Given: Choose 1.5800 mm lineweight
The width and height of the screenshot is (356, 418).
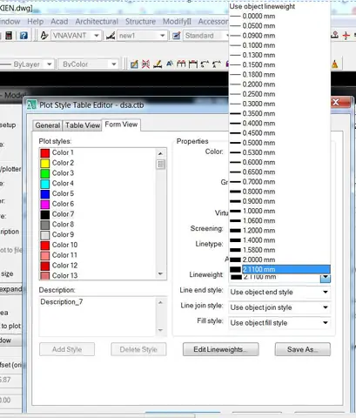Looking at the screenshot, I should tap(279, 250).
